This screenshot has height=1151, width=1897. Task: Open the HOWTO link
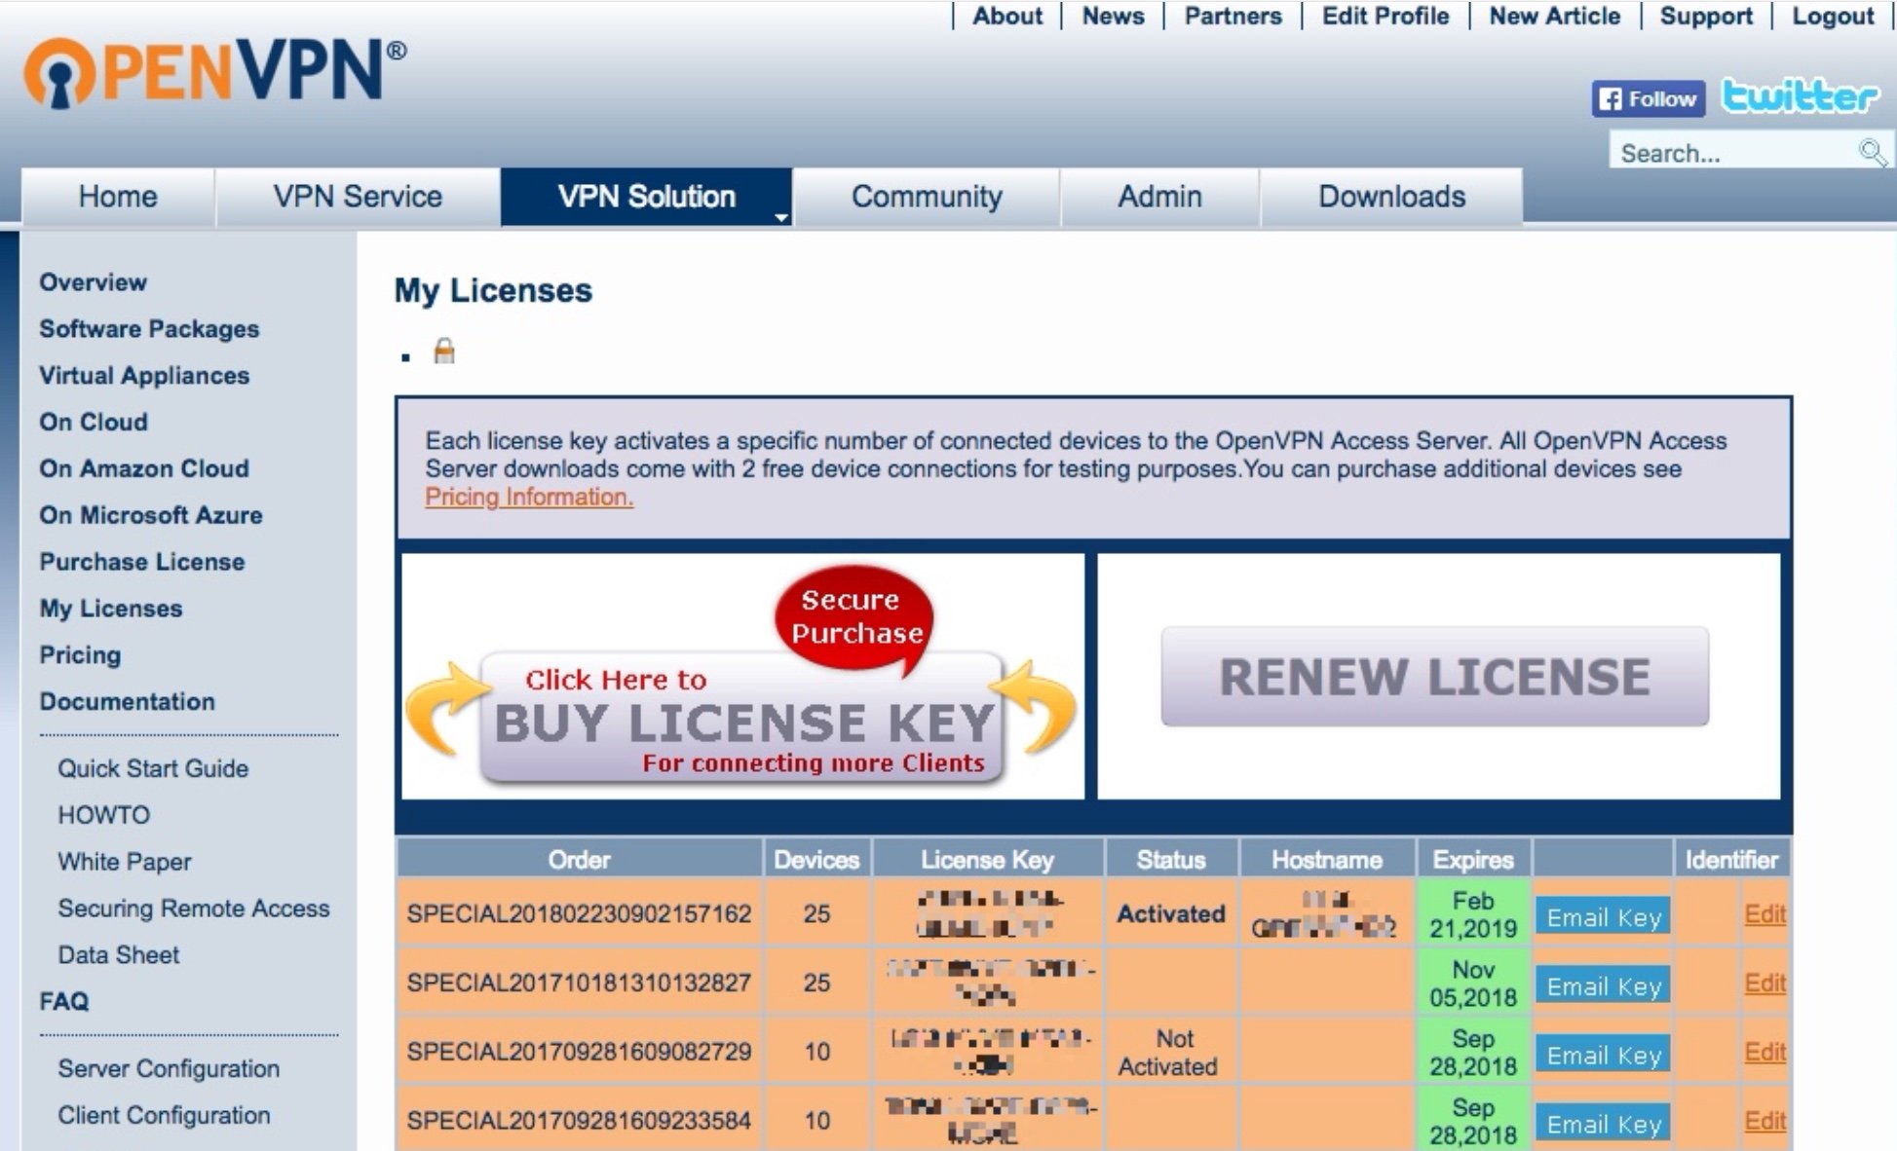tap(104, 815)
